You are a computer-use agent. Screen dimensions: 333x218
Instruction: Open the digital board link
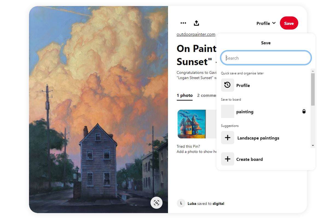(218, 204)
